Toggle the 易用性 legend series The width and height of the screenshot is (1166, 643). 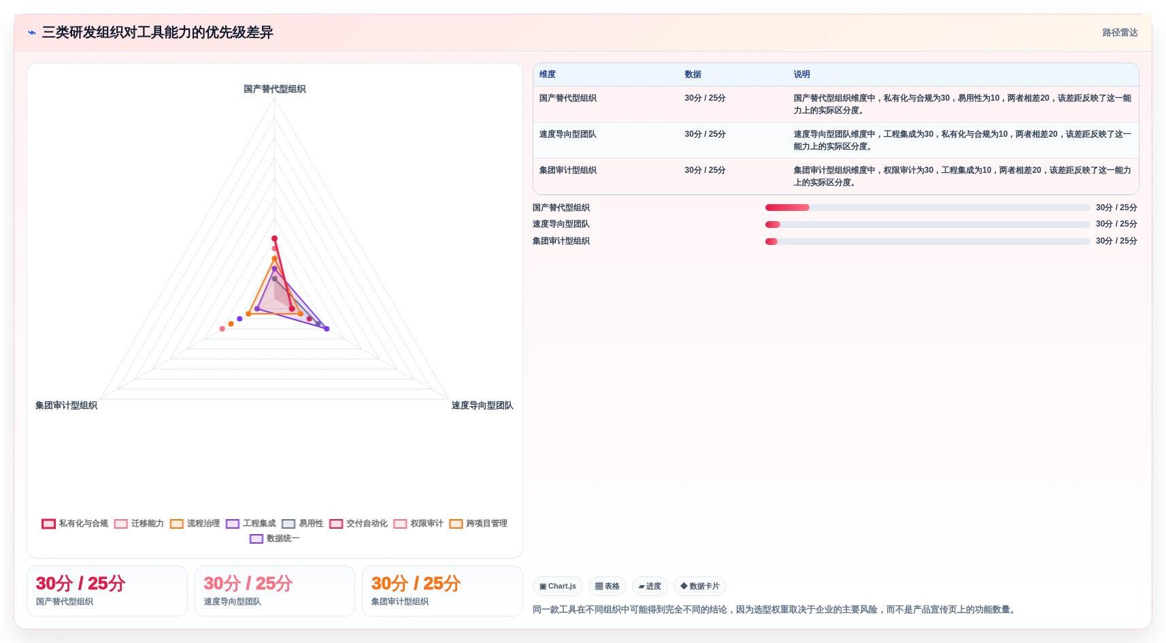(x=303, y=523)
